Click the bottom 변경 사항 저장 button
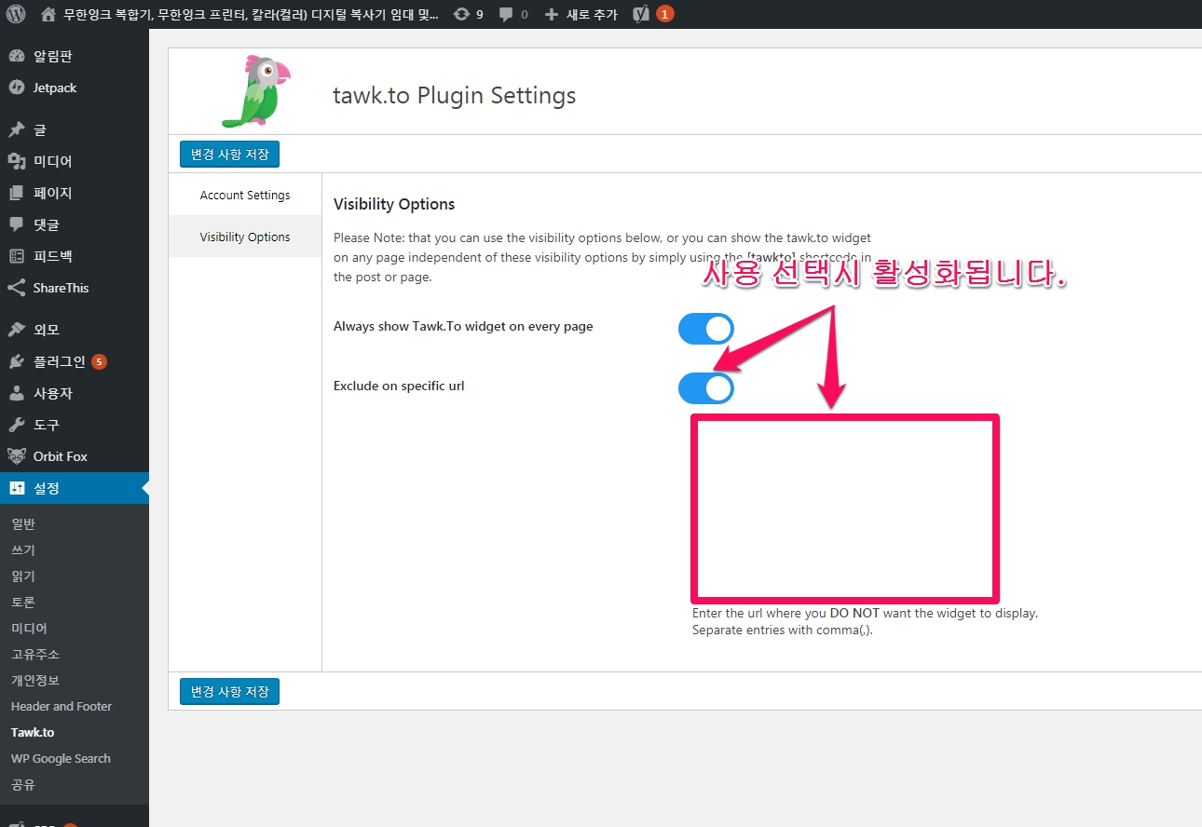Screen dimensions: 1202x827 229,691
